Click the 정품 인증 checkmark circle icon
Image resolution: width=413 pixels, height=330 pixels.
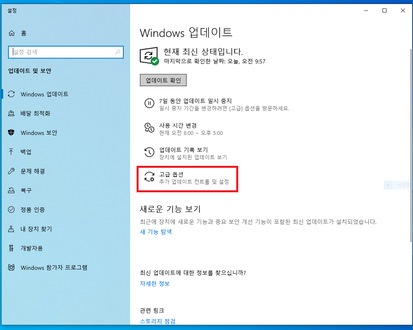[11, 210]
